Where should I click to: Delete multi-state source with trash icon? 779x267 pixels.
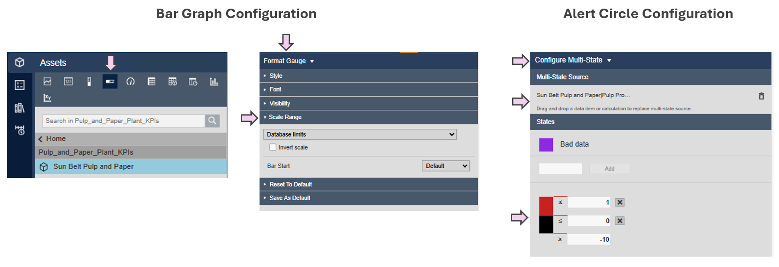(x=761, y=96)
